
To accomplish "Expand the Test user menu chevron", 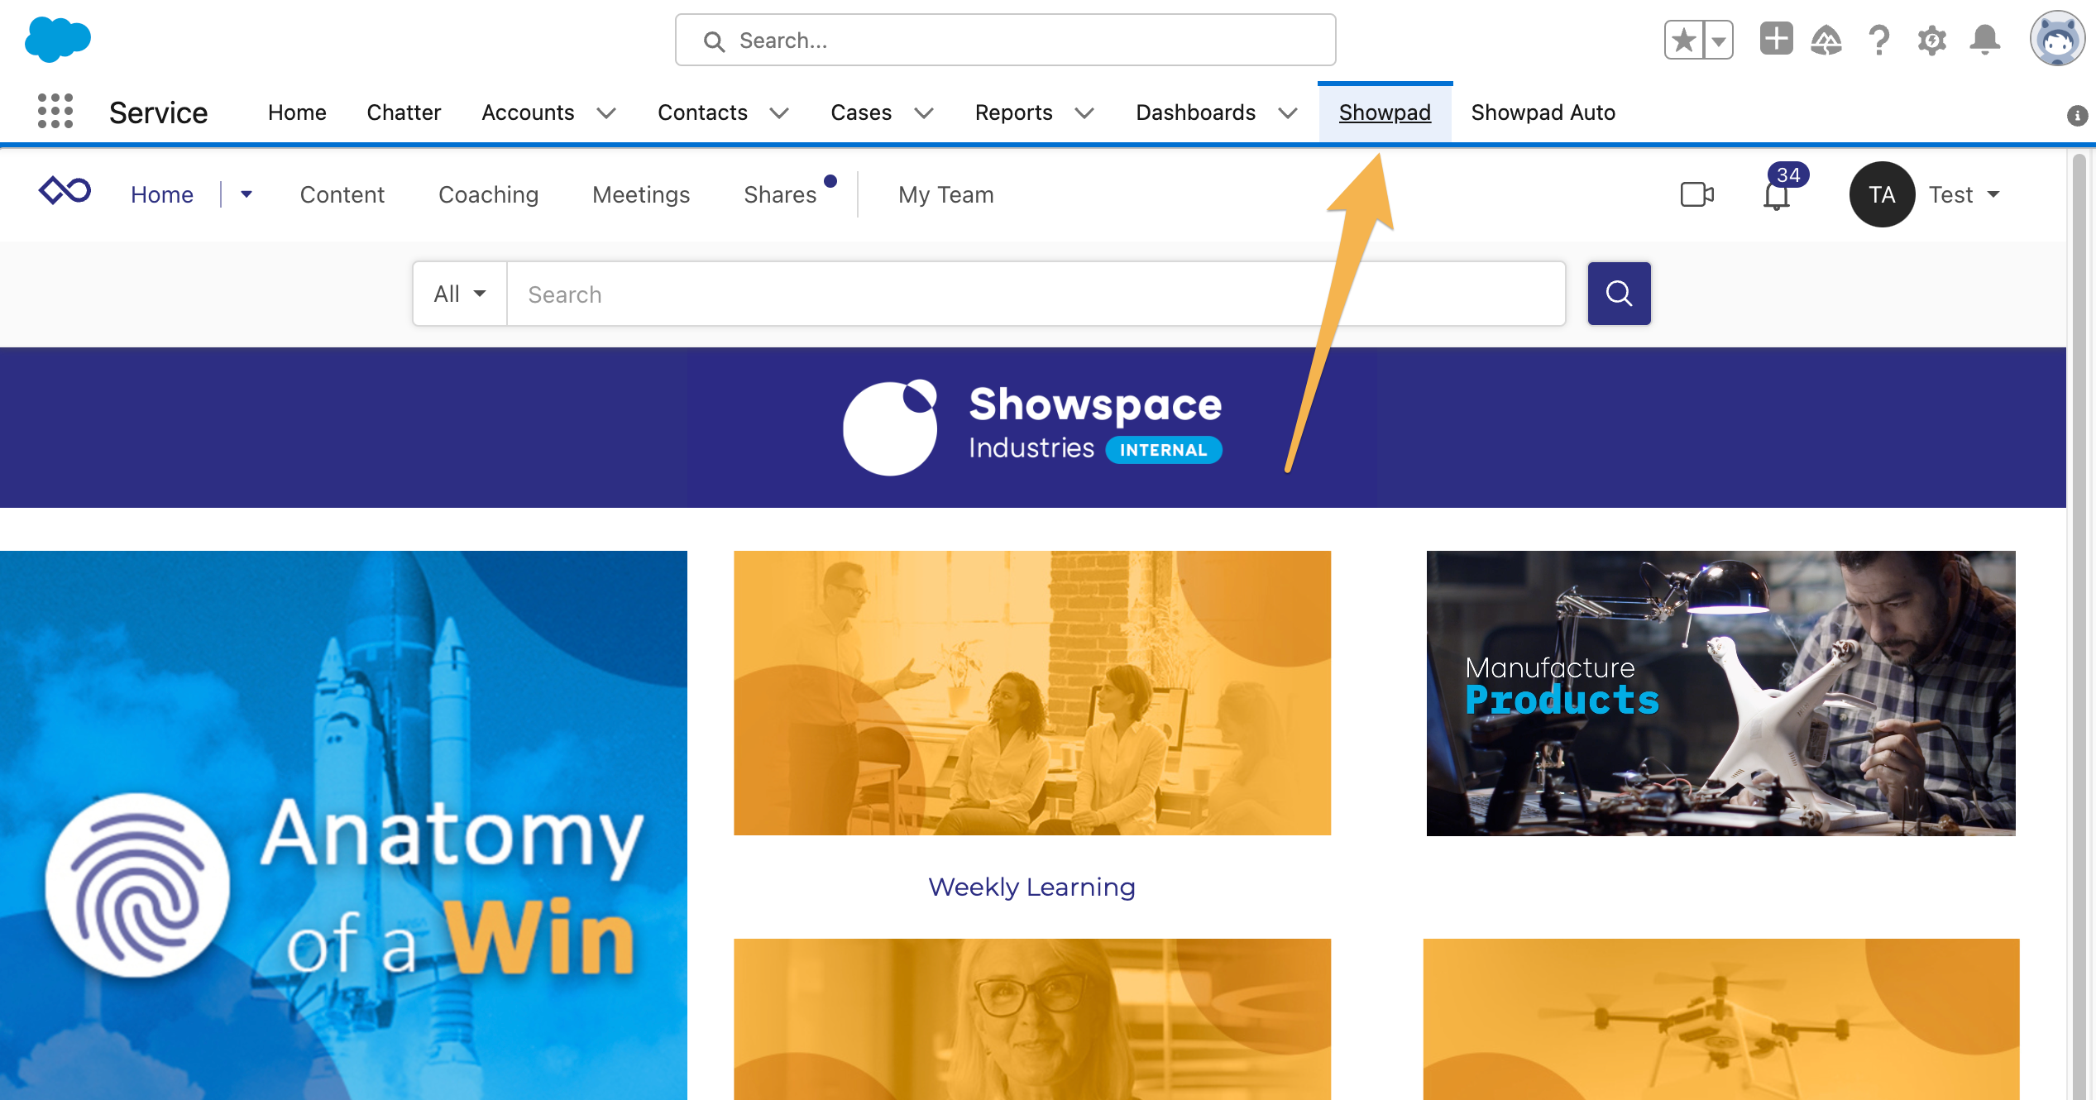I will (x=1993, y=195).
